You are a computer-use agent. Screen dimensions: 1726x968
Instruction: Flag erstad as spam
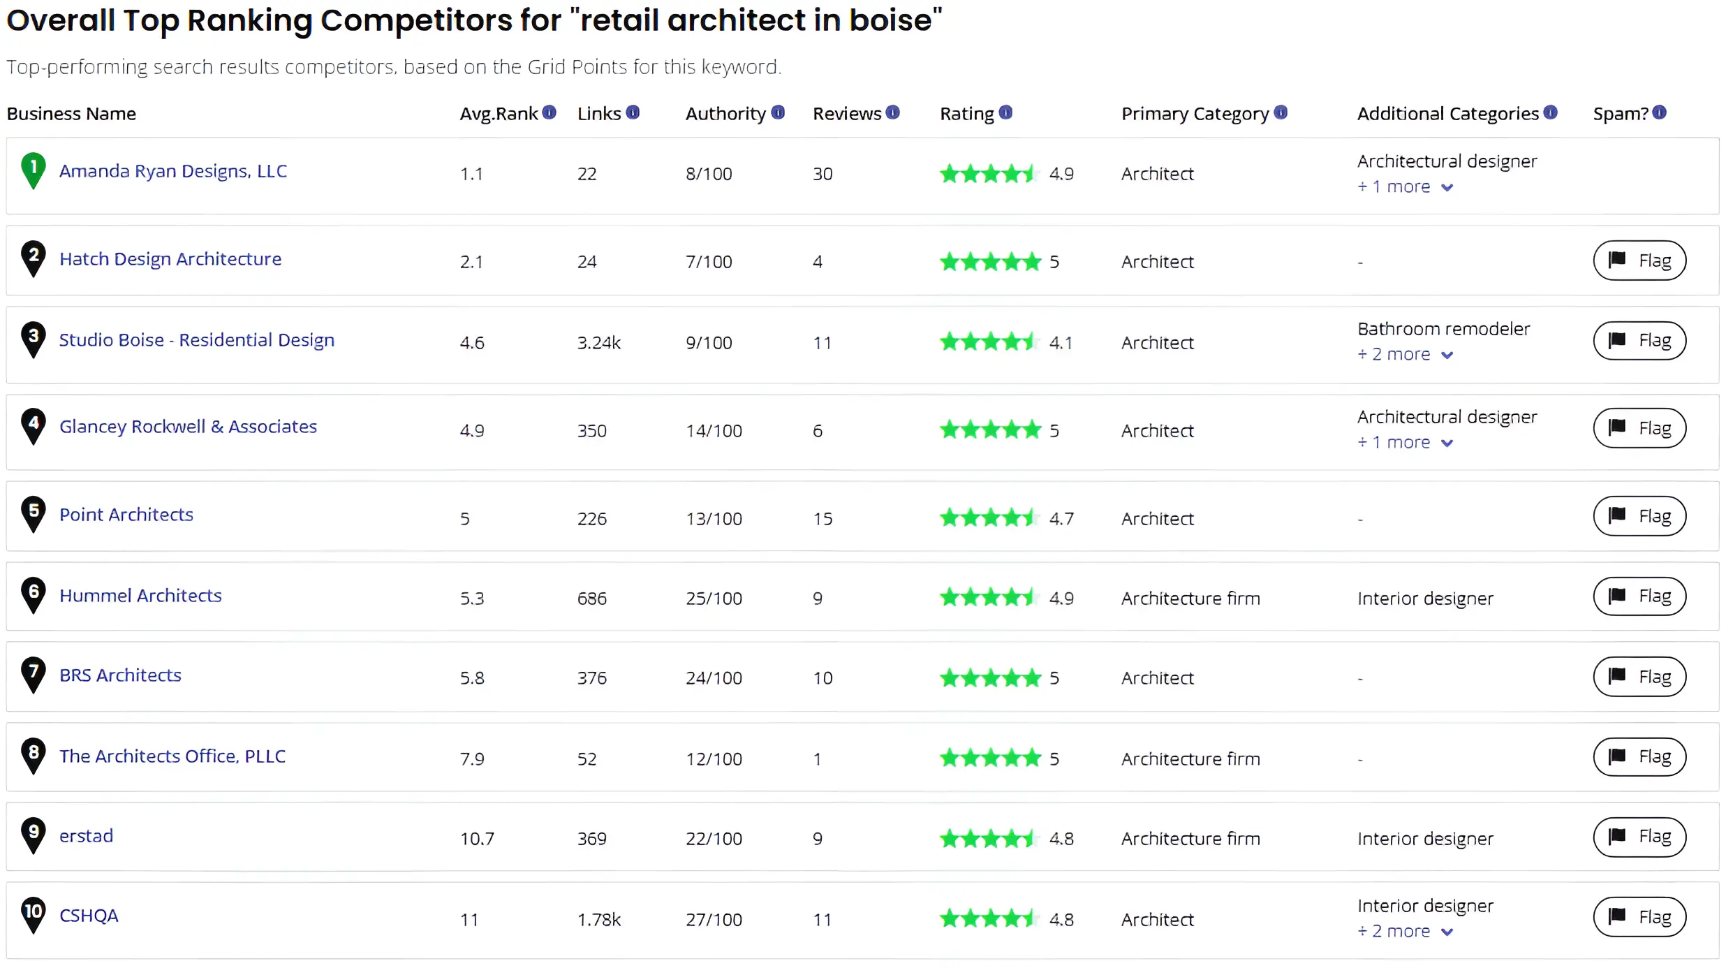[x=1639, y=836]
